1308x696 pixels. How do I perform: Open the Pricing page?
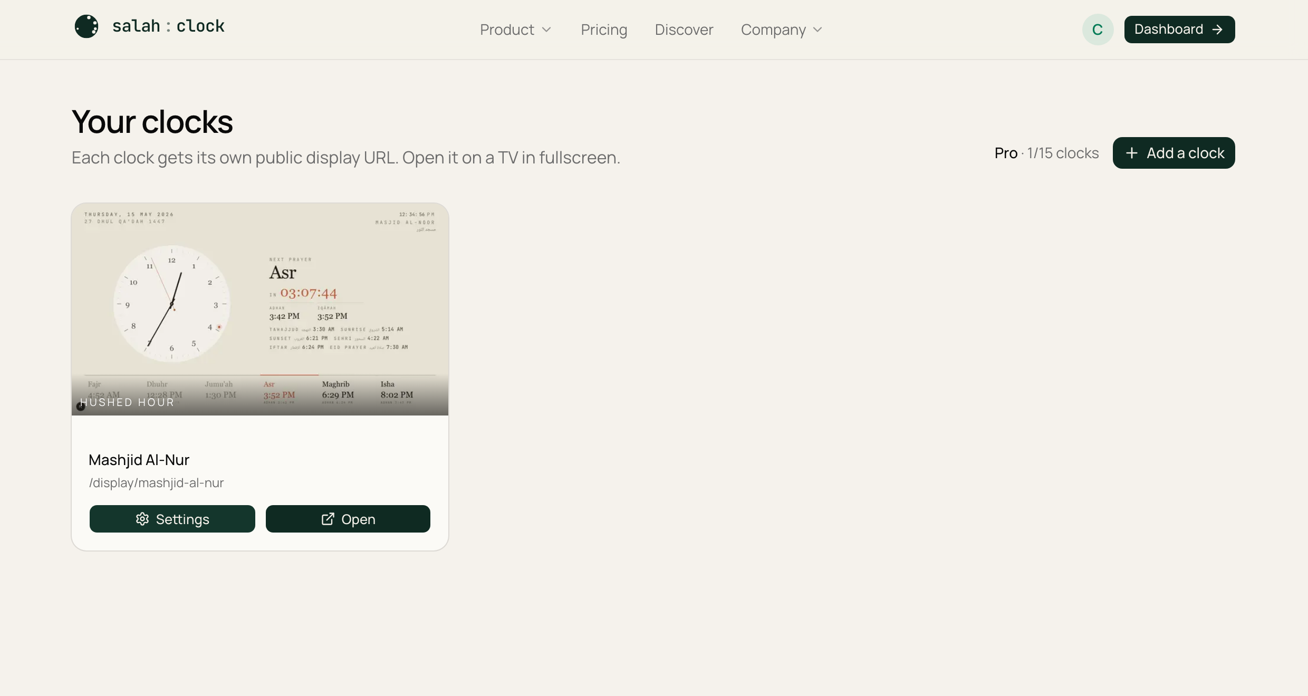tap(604, 30)
